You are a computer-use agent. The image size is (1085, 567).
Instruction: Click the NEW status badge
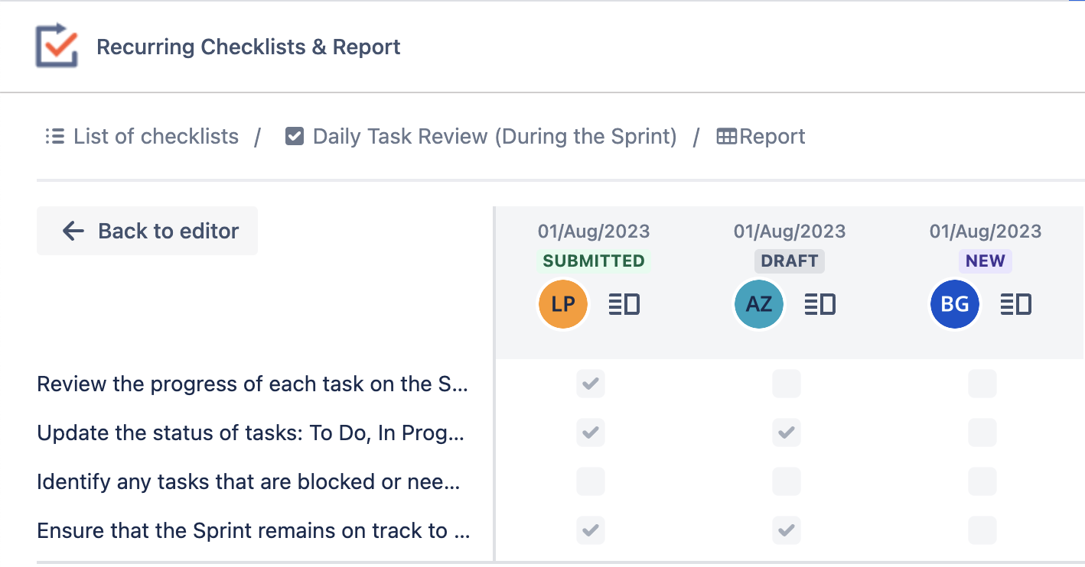pyautogui.click(x=986, y=261)
